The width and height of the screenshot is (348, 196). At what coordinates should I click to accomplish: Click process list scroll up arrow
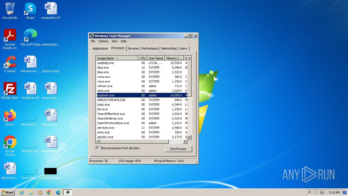pyautogui.click(x=189, y=58)
